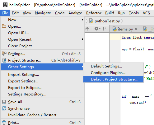Click the 'from flask' code line
Viewport: 154px width, 125px height.
(x=138, y=37)
